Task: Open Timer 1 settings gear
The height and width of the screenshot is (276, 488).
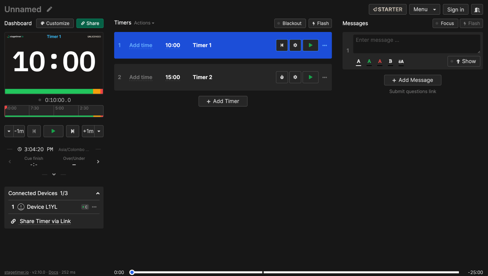Action: (295, 45)
